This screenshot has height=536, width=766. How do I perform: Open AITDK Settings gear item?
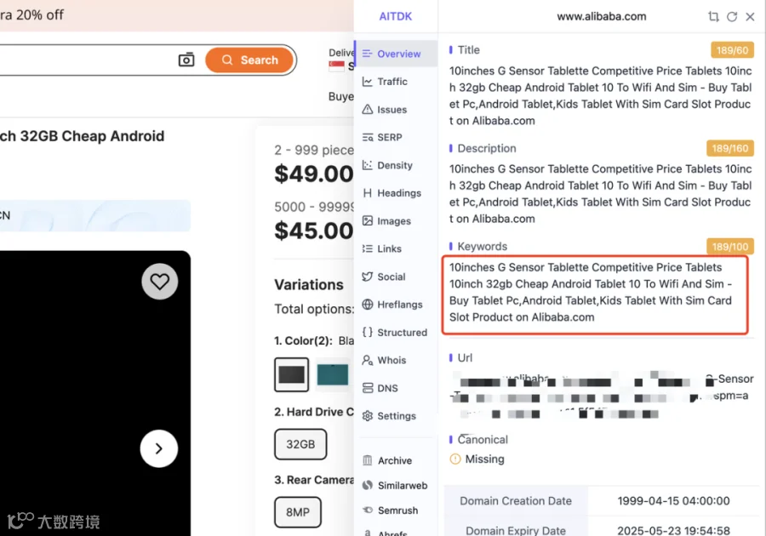coord(396,415)
